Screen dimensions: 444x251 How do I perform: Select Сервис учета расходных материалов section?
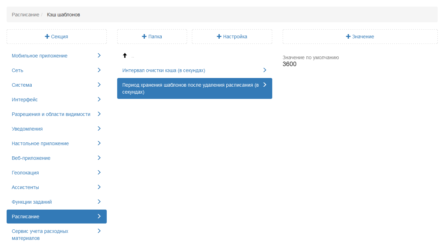40,235
